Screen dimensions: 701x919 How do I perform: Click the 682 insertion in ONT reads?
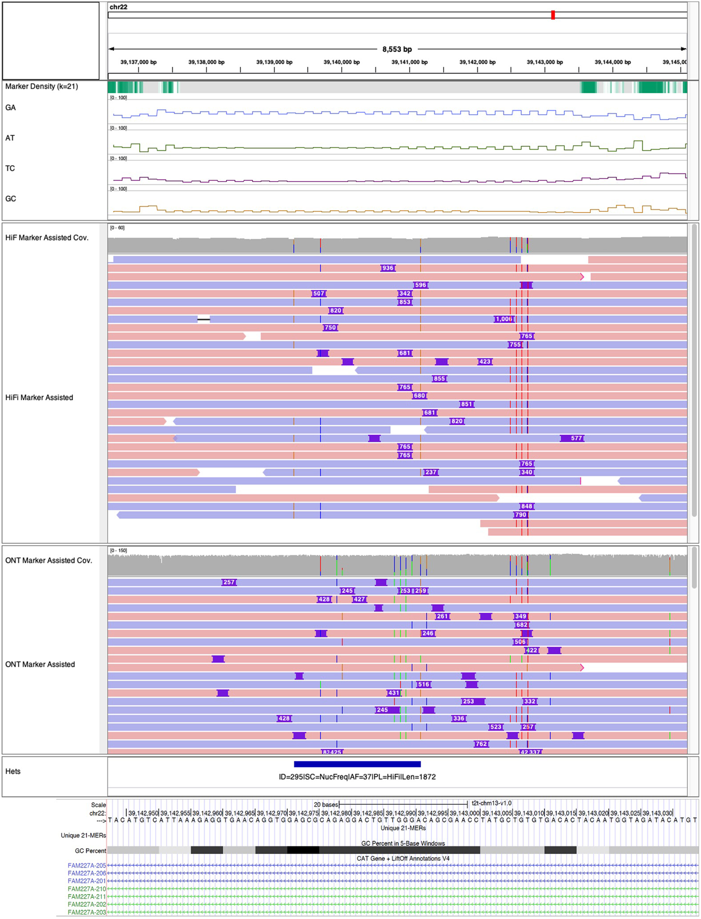point(522,625)
